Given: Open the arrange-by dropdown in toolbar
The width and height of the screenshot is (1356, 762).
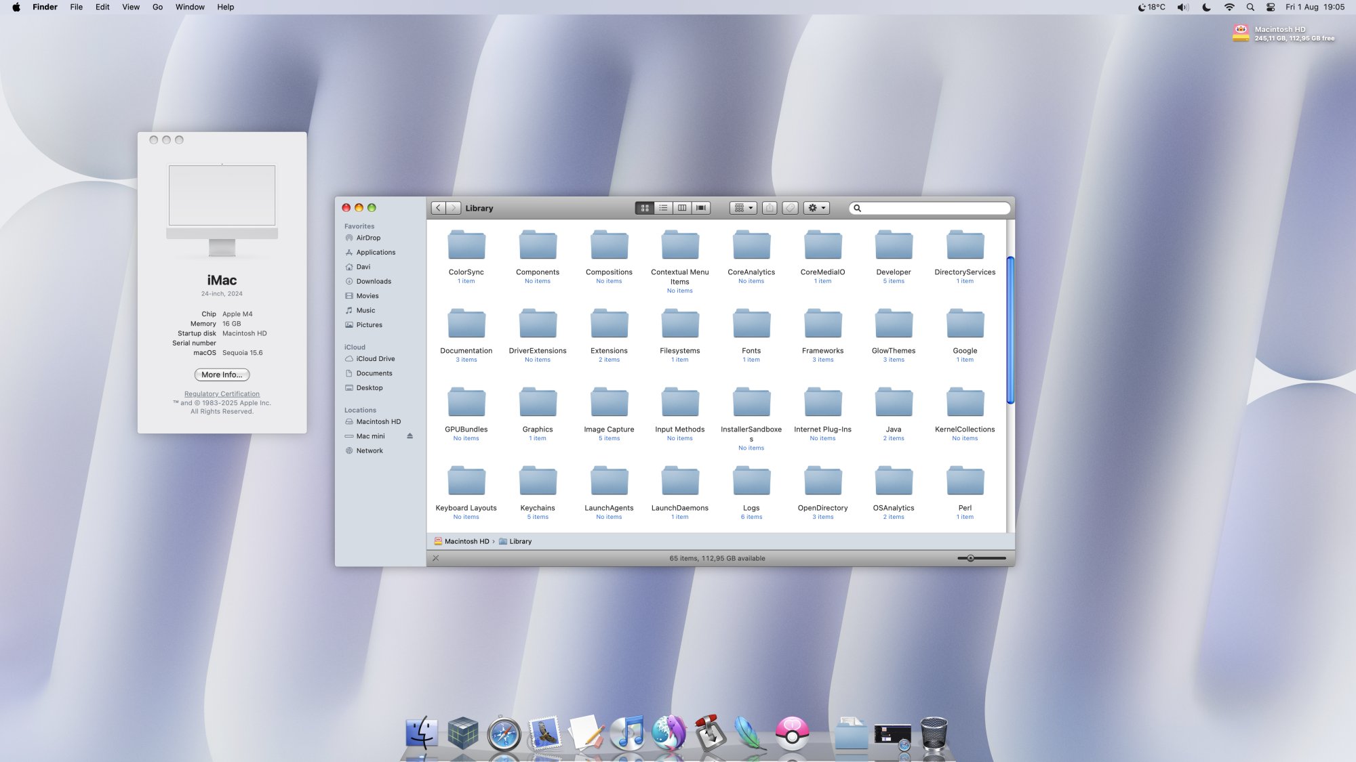Looking at the screenshot, I should click(743, 208).
